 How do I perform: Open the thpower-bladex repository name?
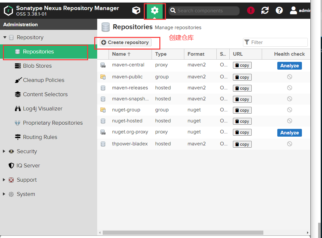(130, 144)
